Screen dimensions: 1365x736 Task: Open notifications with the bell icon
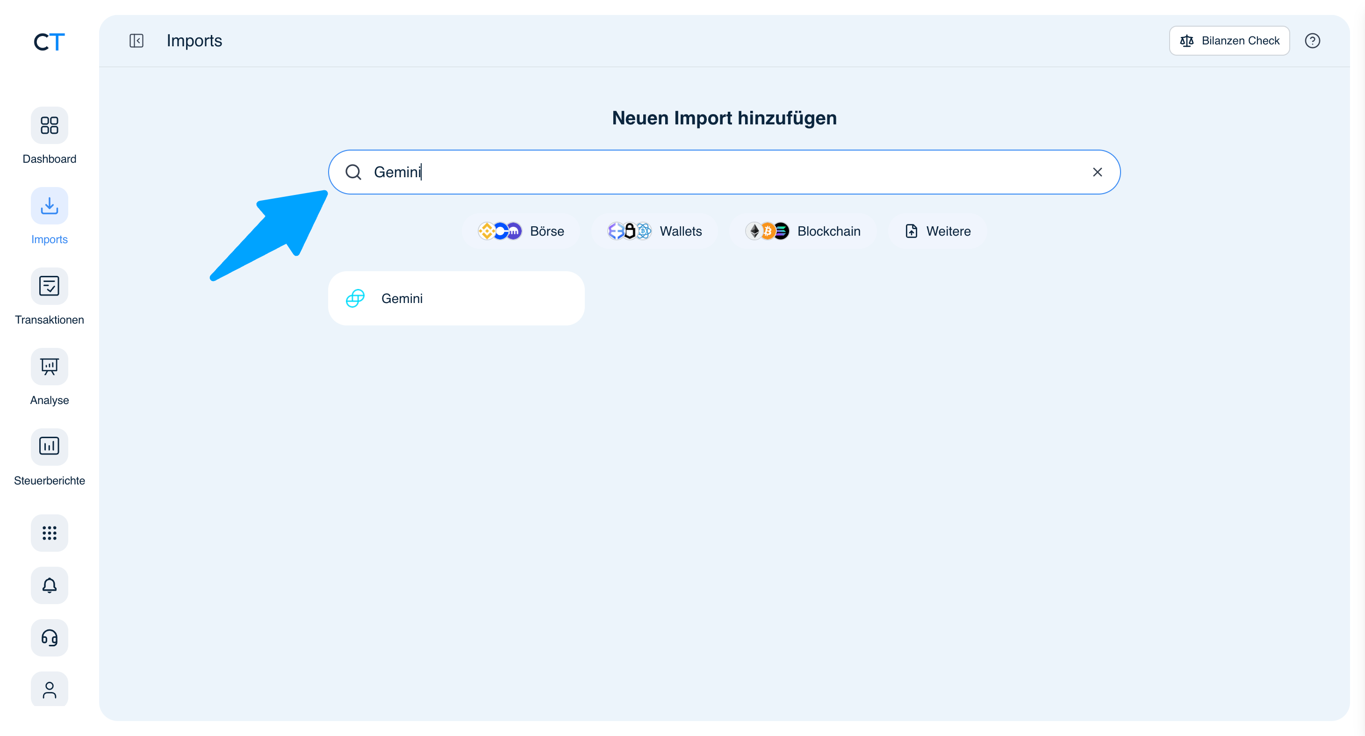(49, 585)
